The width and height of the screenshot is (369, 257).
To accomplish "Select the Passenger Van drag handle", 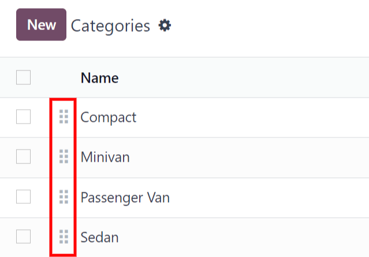I will tap(64, 197).
